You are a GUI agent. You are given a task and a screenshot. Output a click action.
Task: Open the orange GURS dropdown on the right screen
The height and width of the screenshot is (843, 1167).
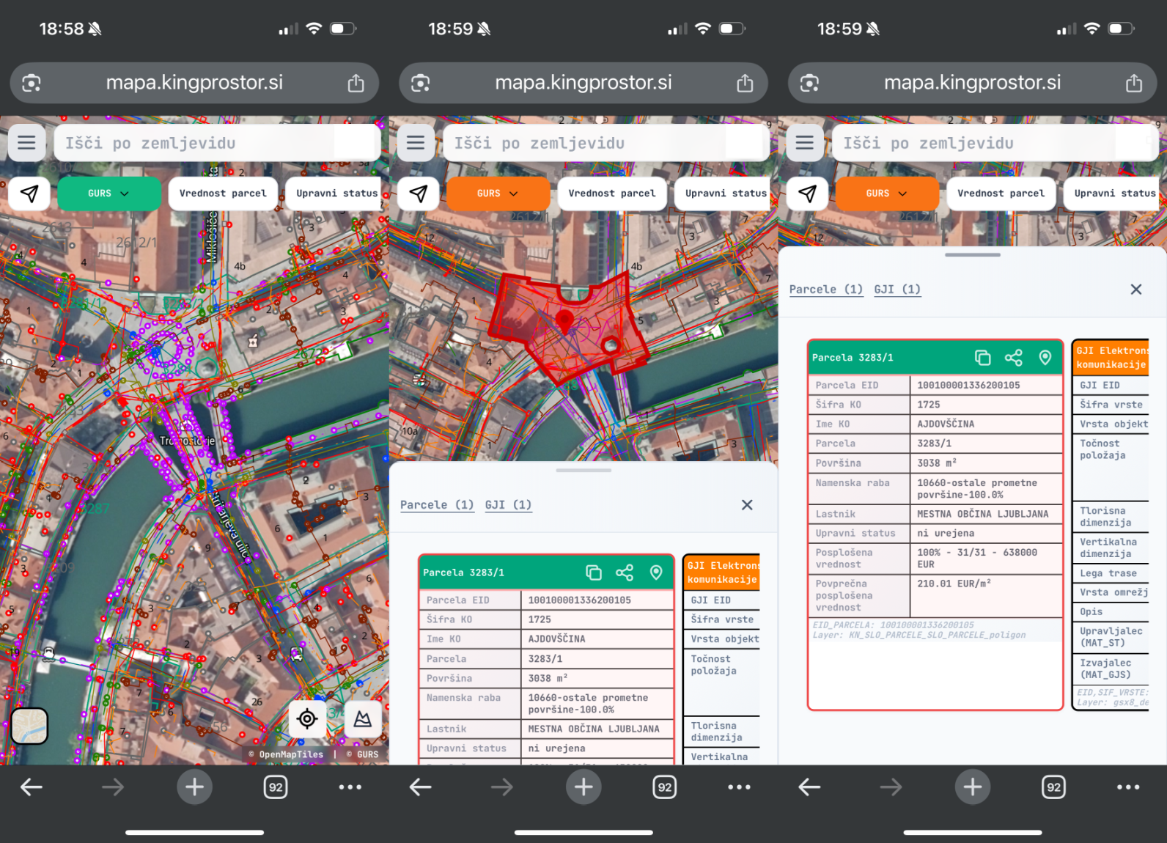(x=886, y=194)
